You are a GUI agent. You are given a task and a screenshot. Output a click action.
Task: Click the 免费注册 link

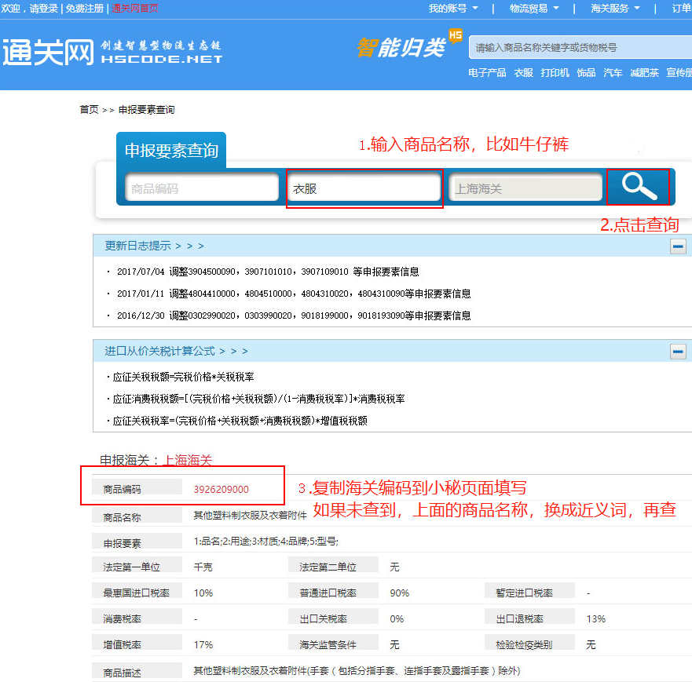click(85, 9)
